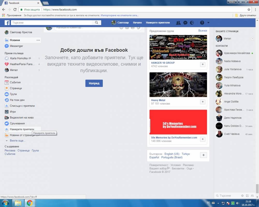Screen dimensions: 259x207
Task: Open Chrome from the Windows taskbar
Action: tap(30, 203)
